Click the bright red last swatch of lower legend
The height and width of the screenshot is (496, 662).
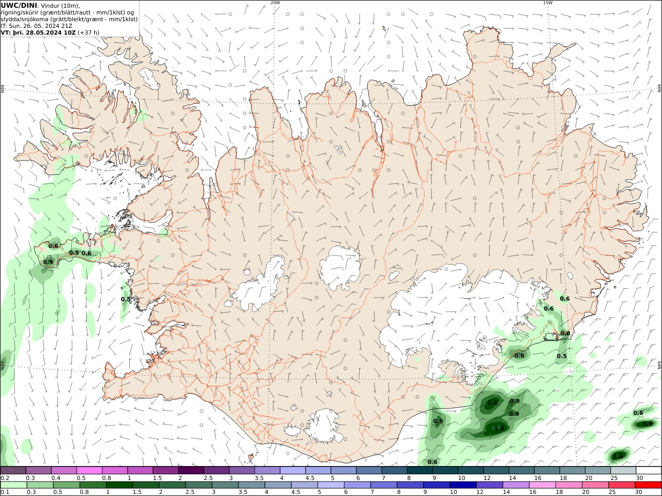[648, 485]
